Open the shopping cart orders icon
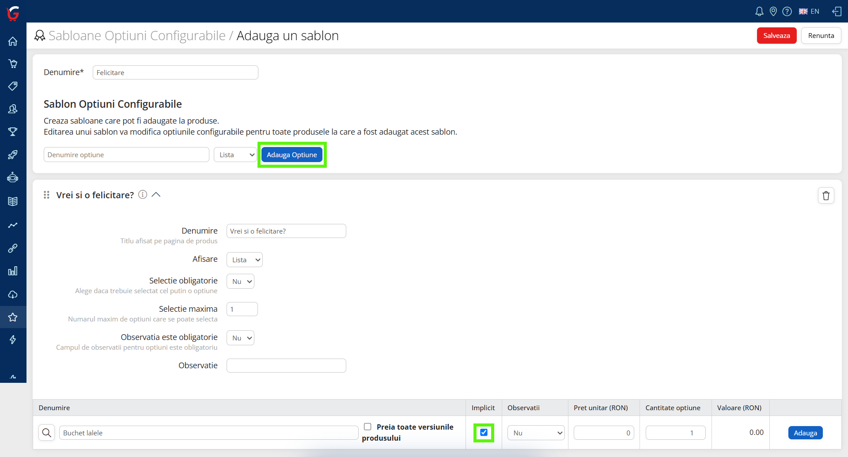 13,64
